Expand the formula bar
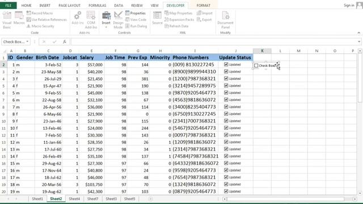 coord(359,41)
